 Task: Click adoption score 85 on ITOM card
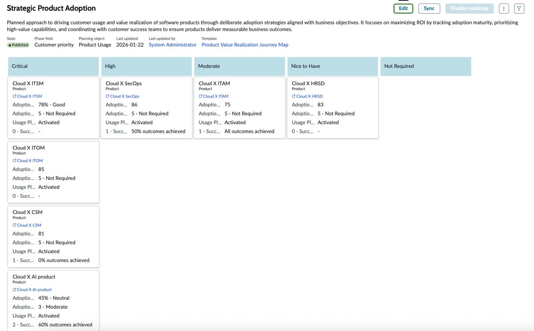(x=41, y=169)
